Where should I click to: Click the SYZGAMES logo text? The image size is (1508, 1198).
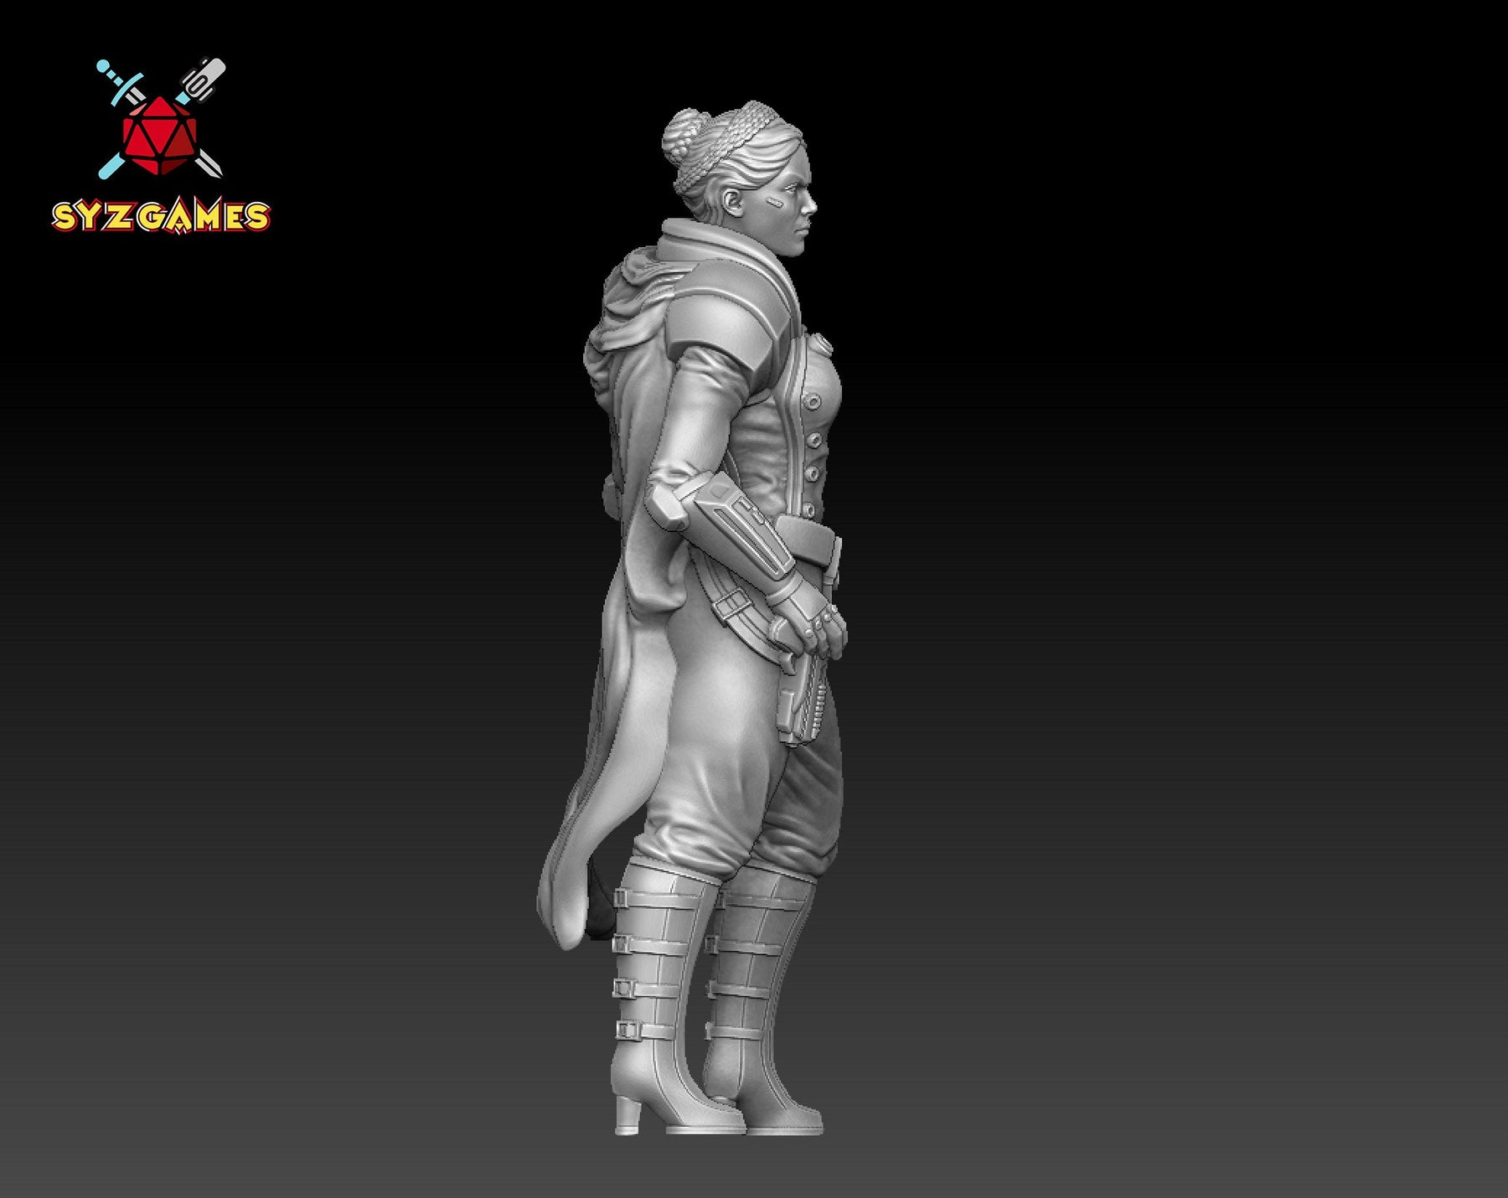pyautogui.click(x=161, y=217)
